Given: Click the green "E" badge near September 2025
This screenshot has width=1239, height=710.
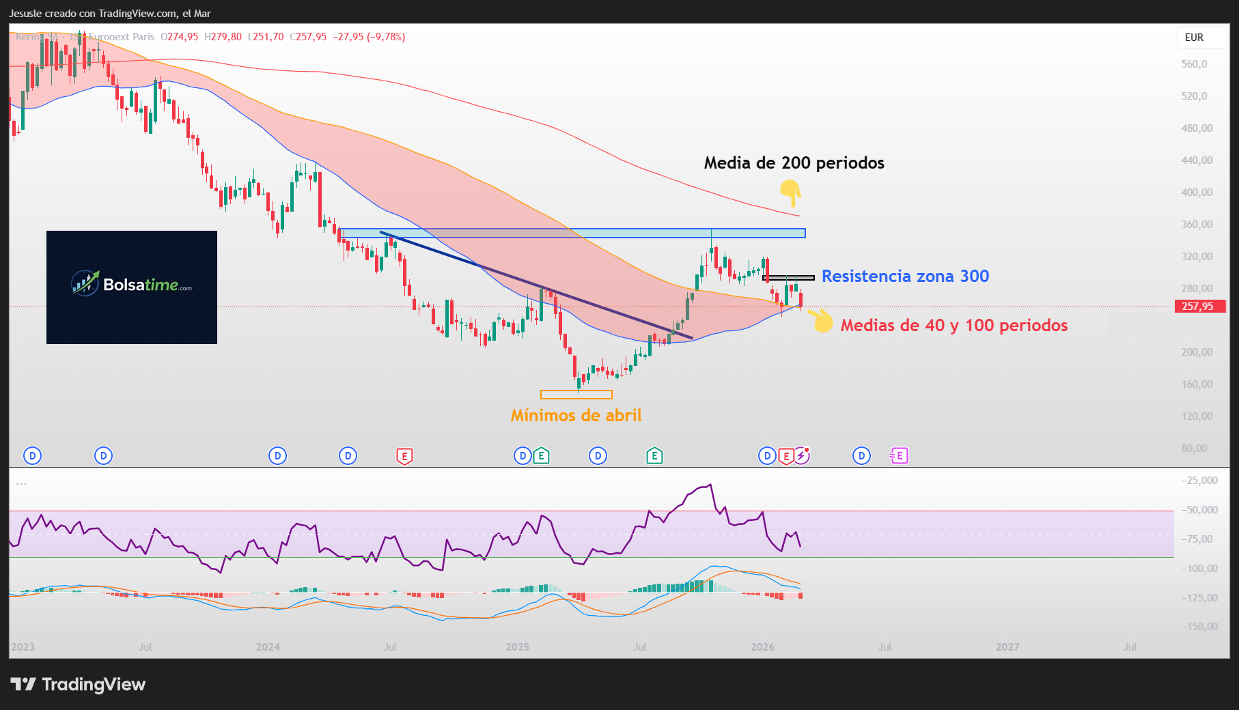Looking at the screenshot, I should coord(654,455).
